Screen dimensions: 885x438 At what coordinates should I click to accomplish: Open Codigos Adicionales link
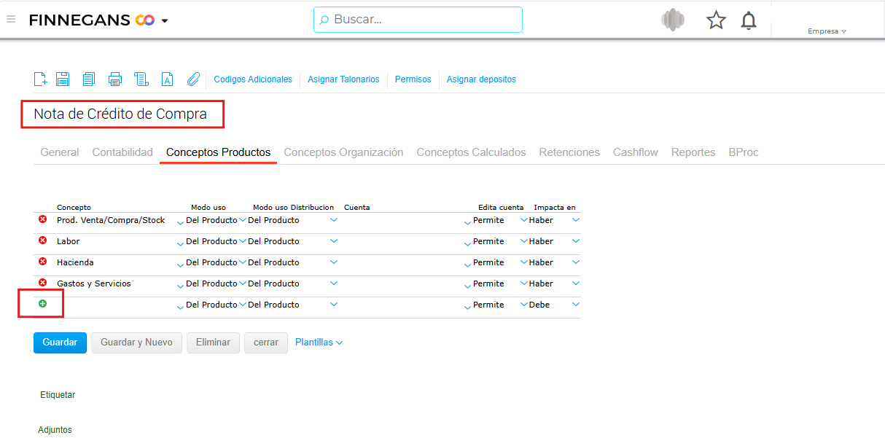point(253,79)
